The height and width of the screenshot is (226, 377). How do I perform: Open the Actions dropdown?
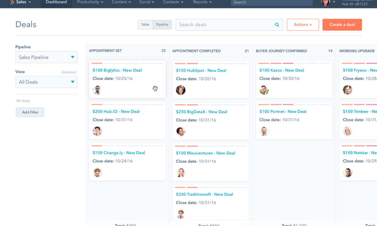click(x=303, y=24)
